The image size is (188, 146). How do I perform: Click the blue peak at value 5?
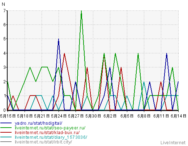point(59,40)
